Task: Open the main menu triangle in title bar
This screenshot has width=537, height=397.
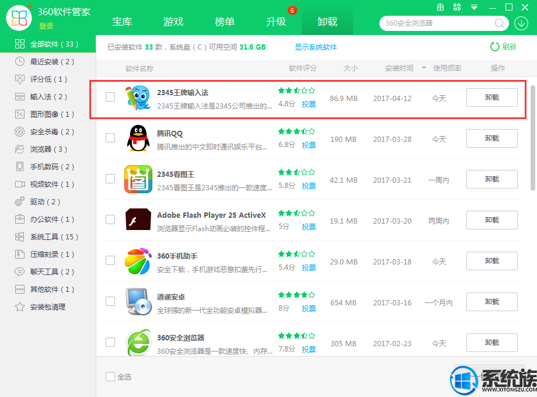Action: [x=475, y=7]
